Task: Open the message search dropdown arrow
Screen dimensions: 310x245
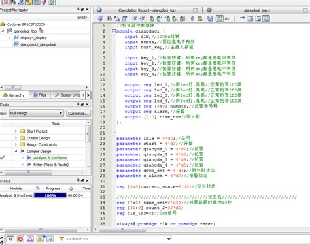Action: 169,238
